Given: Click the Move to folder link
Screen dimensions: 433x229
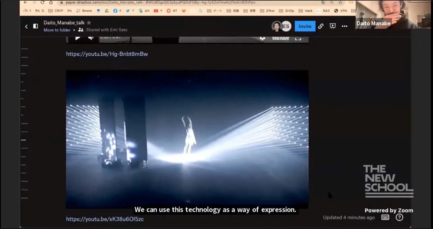Looking at the screenshot, I should (57, 30).
